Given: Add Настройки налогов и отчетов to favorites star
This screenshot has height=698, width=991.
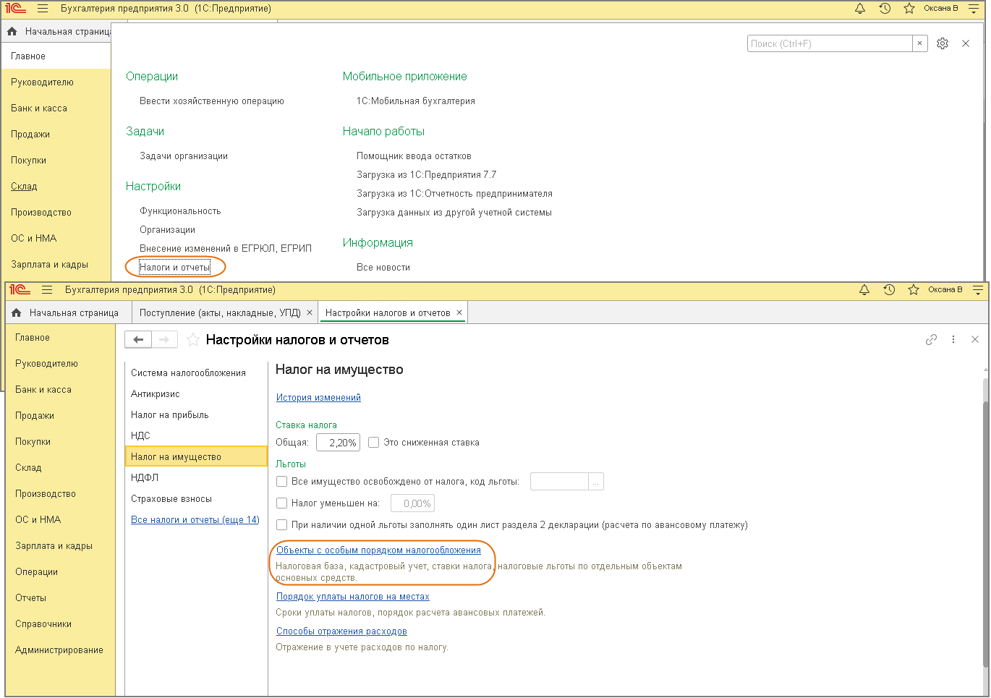Looking at the screenshot, I should 193,340.
